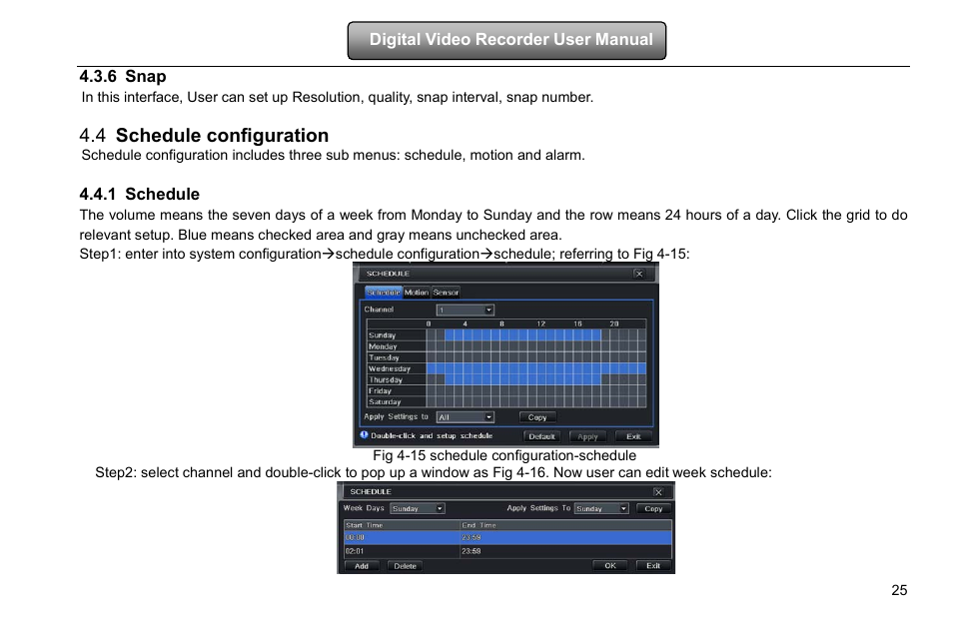Click the Delete button
The image size is (953, 635).
(405, 566)
